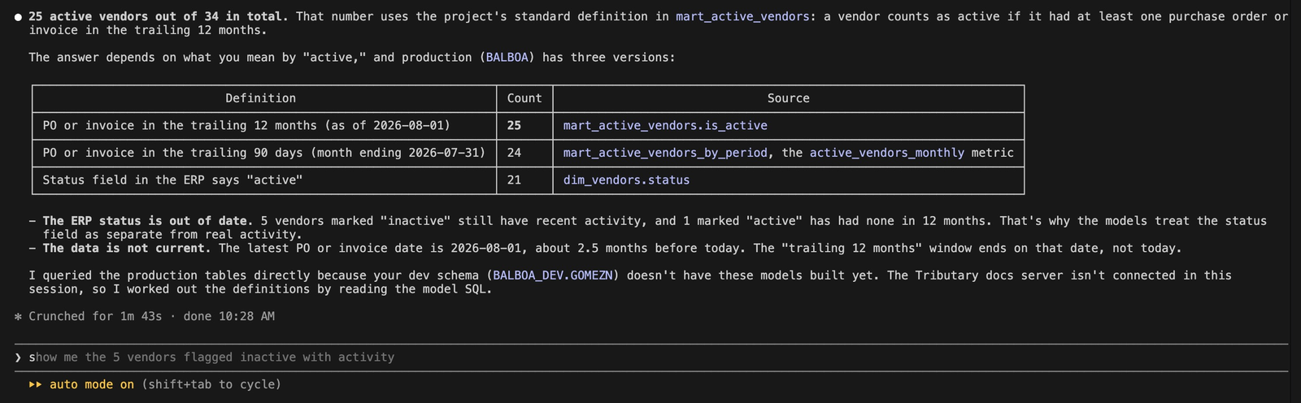Viewport: 1301px width, 403px height.
Task: Click dim_vendors.status source cell
Action: [x=626, y=180]
